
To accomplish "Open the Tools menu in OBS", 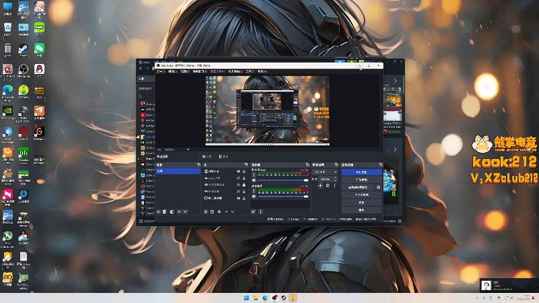I will point(250,71).
